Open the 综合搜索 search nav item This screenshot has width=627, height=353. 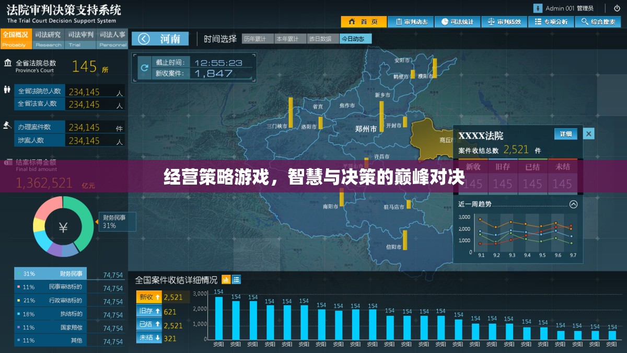pos(598,22)
